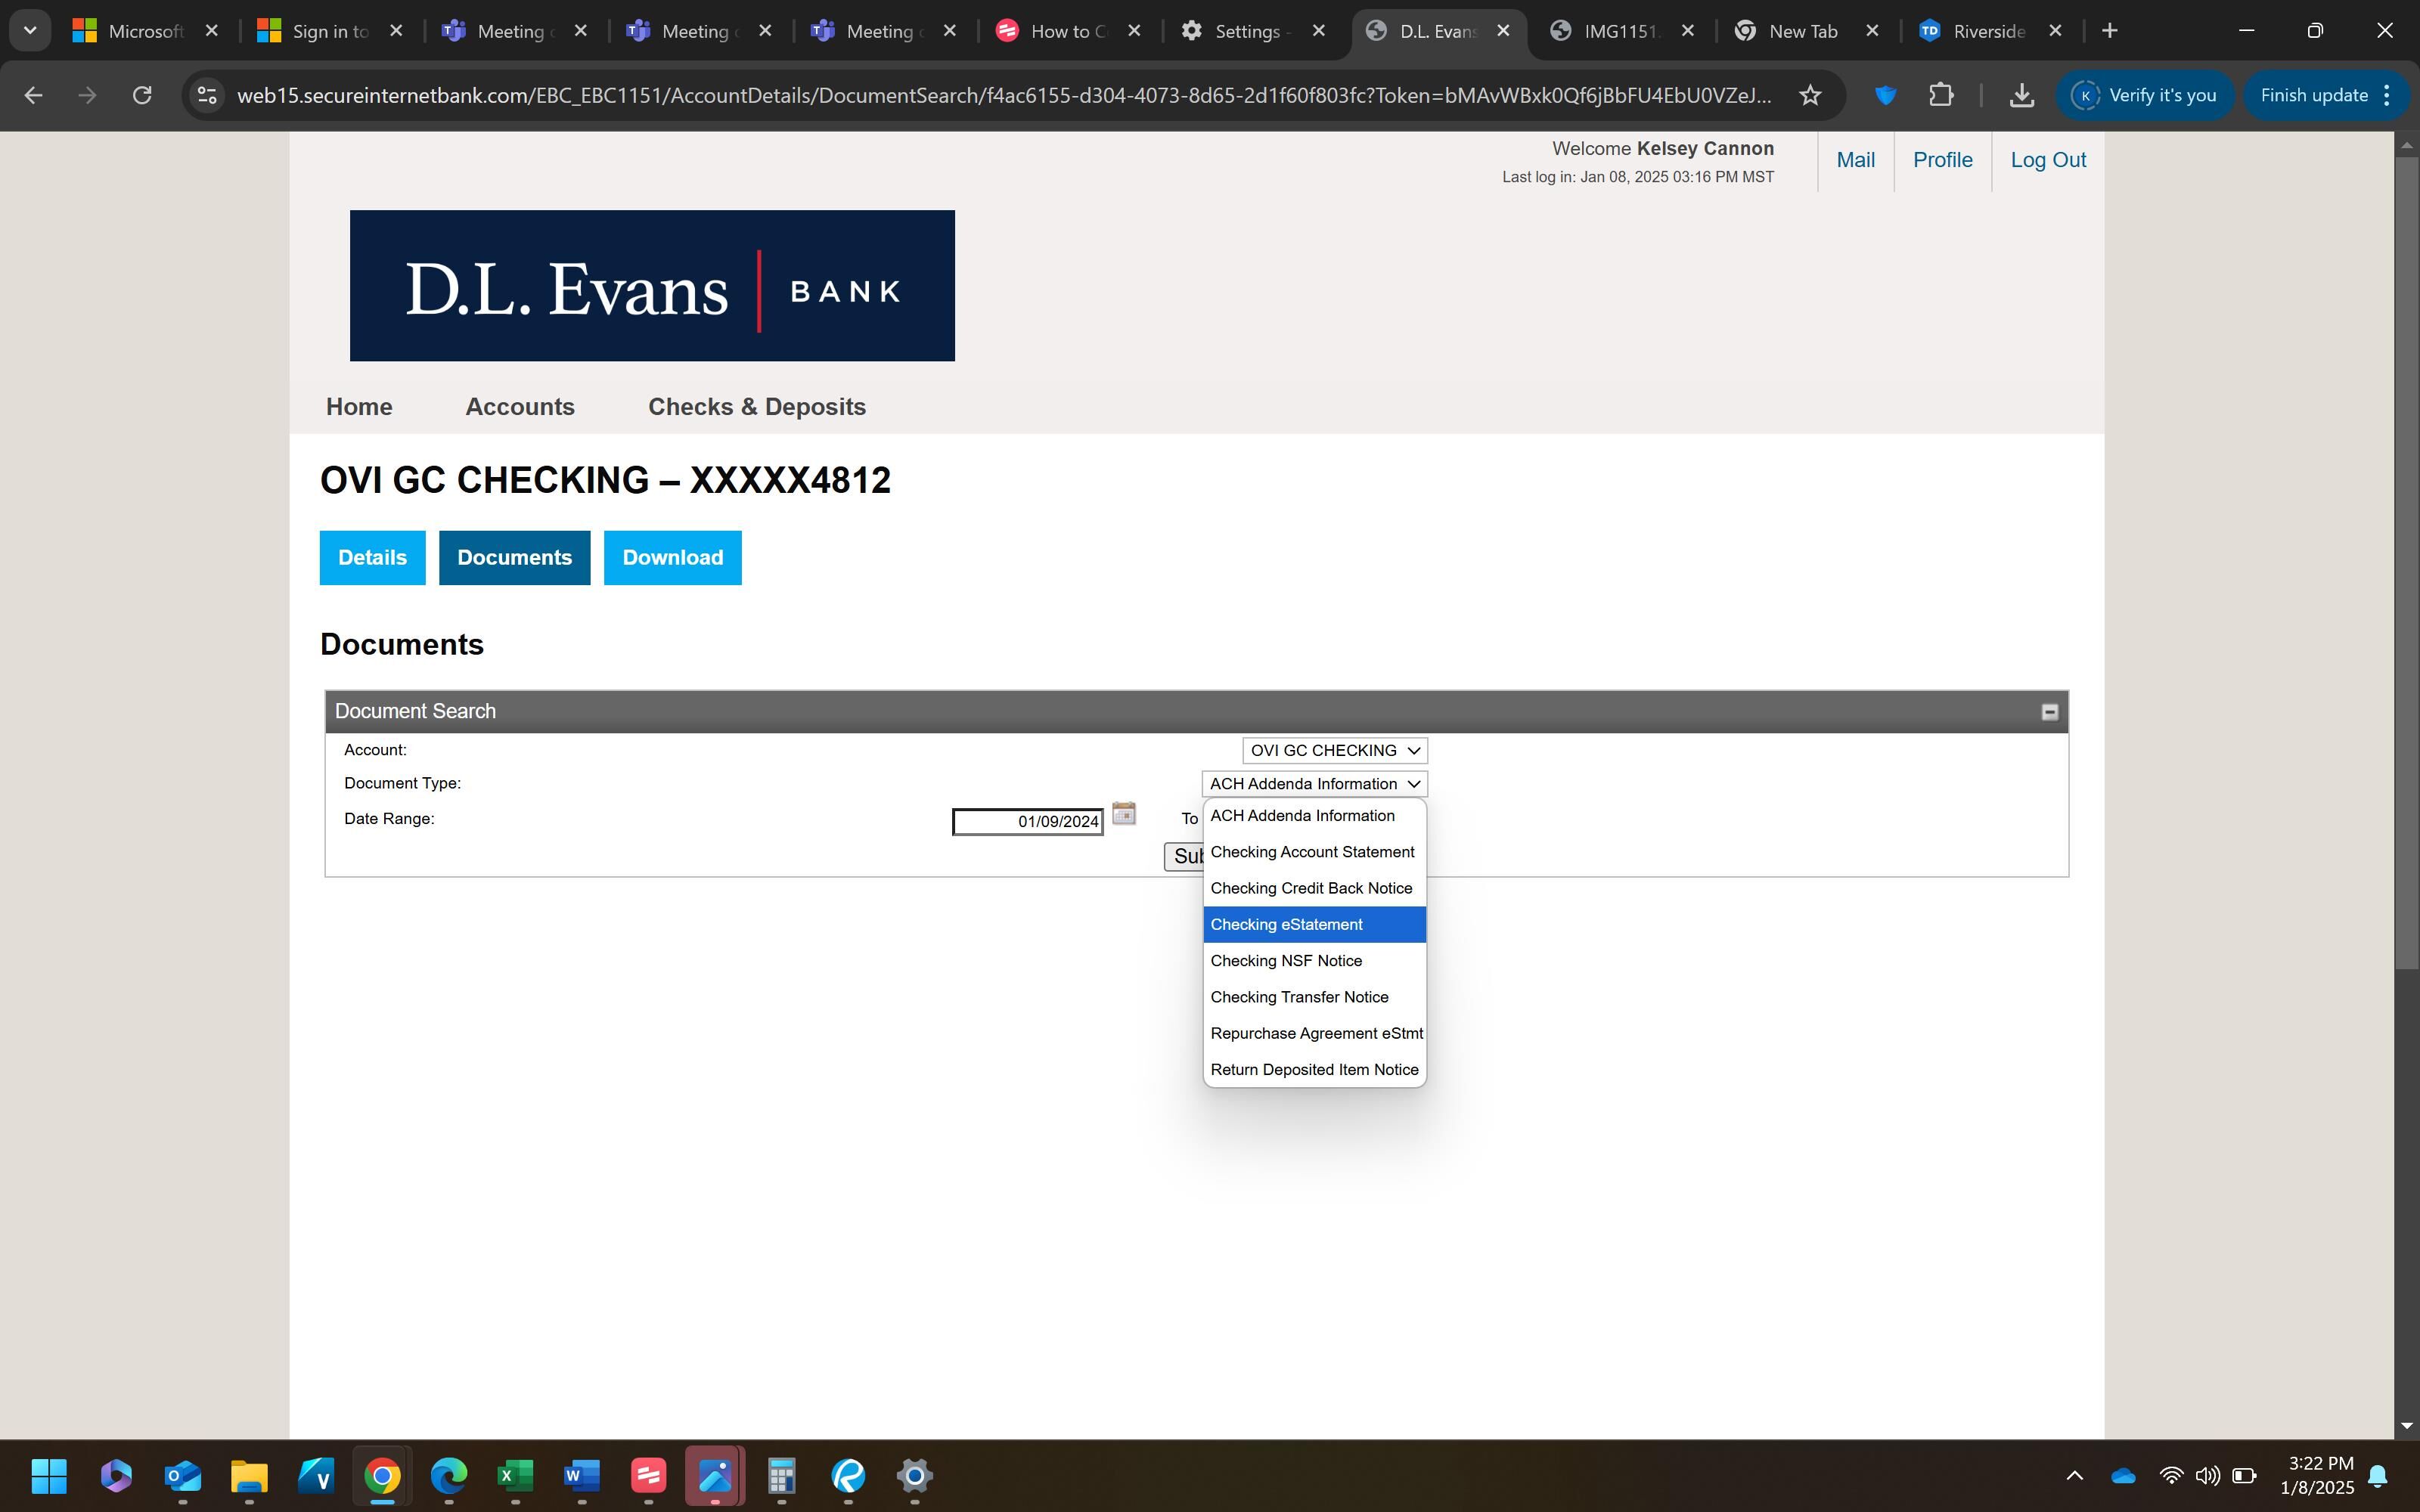Open the tab search chevron
2420x1512 pixels.
pos(30,31)
